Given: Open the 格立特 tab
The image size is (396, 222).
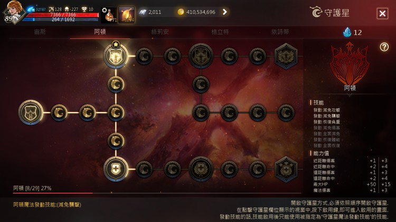Looking at the screenshot, I should coord(220,32).
